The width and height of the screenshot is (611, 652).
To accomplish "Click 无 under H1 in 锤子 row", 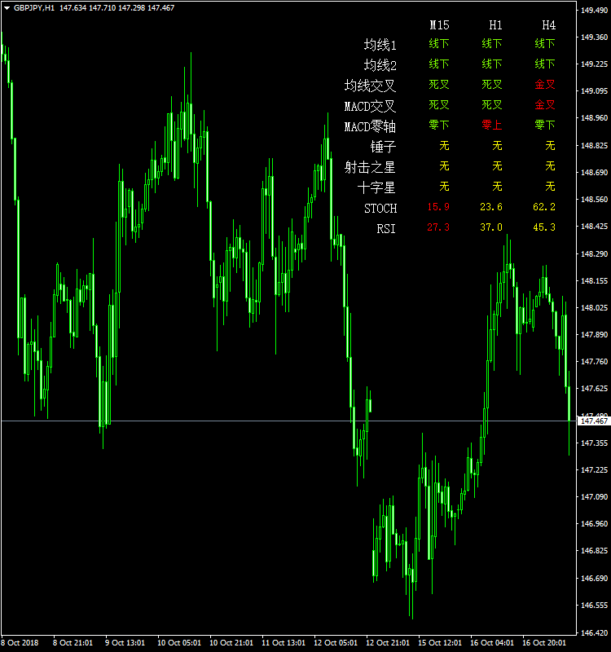I will [x=497, y=146].
